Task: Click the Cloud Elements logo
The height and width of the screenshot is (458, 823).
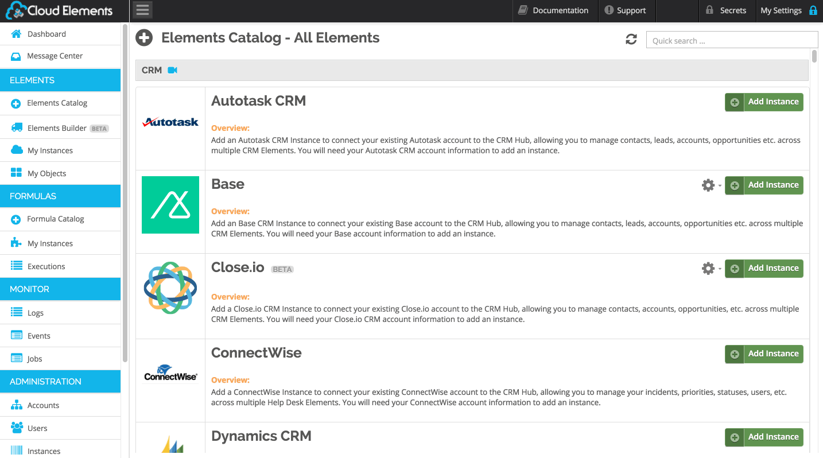Action: 60,10
